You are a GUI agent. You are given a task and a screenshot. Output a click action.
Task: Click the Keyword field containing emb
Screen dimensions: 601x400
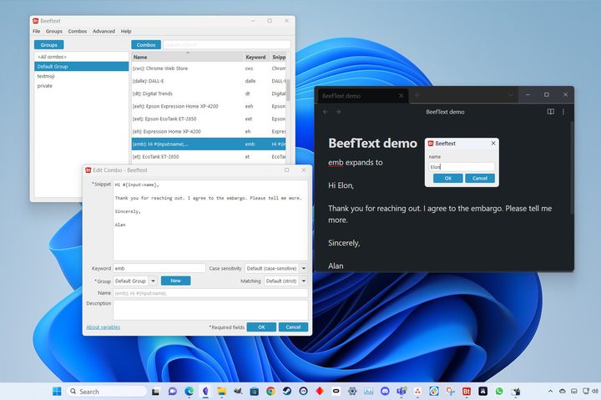159,268
